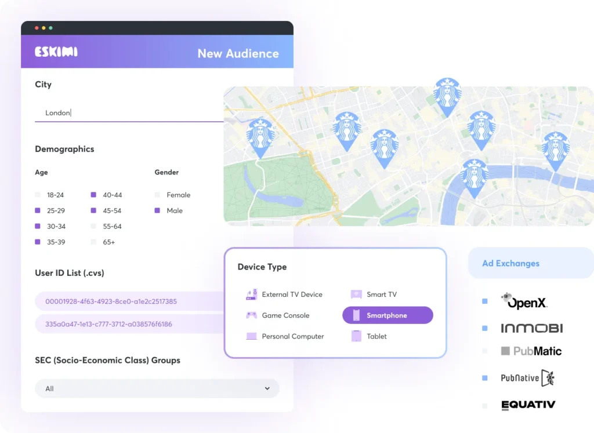This screenshot has width=594, height=433.
Task: Enable the PubMatic ad exchange checkbox
Action: point(484,351)
